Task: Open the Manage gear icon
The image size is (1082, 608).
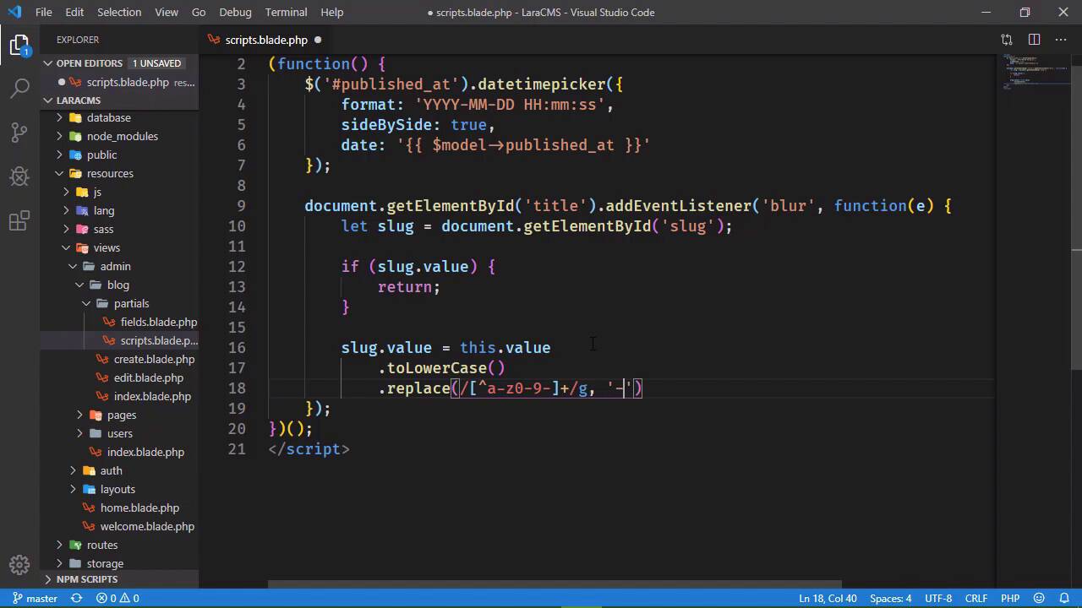Action: (x=19, y=565)
